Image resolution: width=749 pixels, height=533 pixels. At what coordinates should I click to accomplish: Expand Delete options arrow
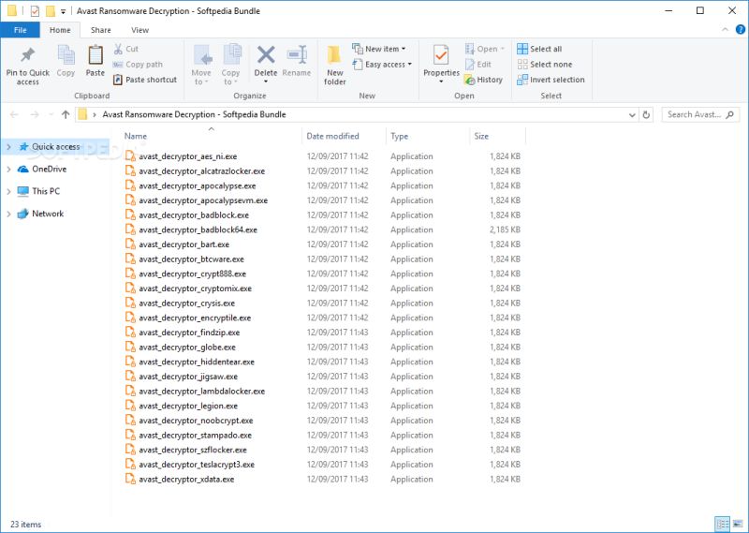coord(266,81)
